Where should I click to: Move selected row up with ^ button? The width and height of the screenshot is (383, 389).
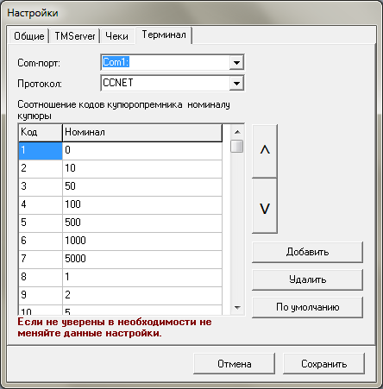[265, 151]
